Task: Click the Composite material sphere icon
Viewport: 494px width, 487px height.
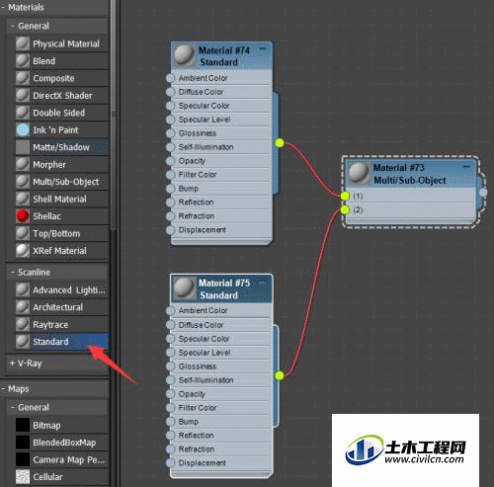Action: tap(23, 78)
